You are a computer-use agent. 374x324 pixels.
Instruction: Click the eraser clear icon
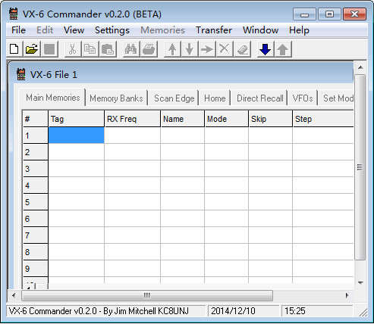[x=242, y=49]
